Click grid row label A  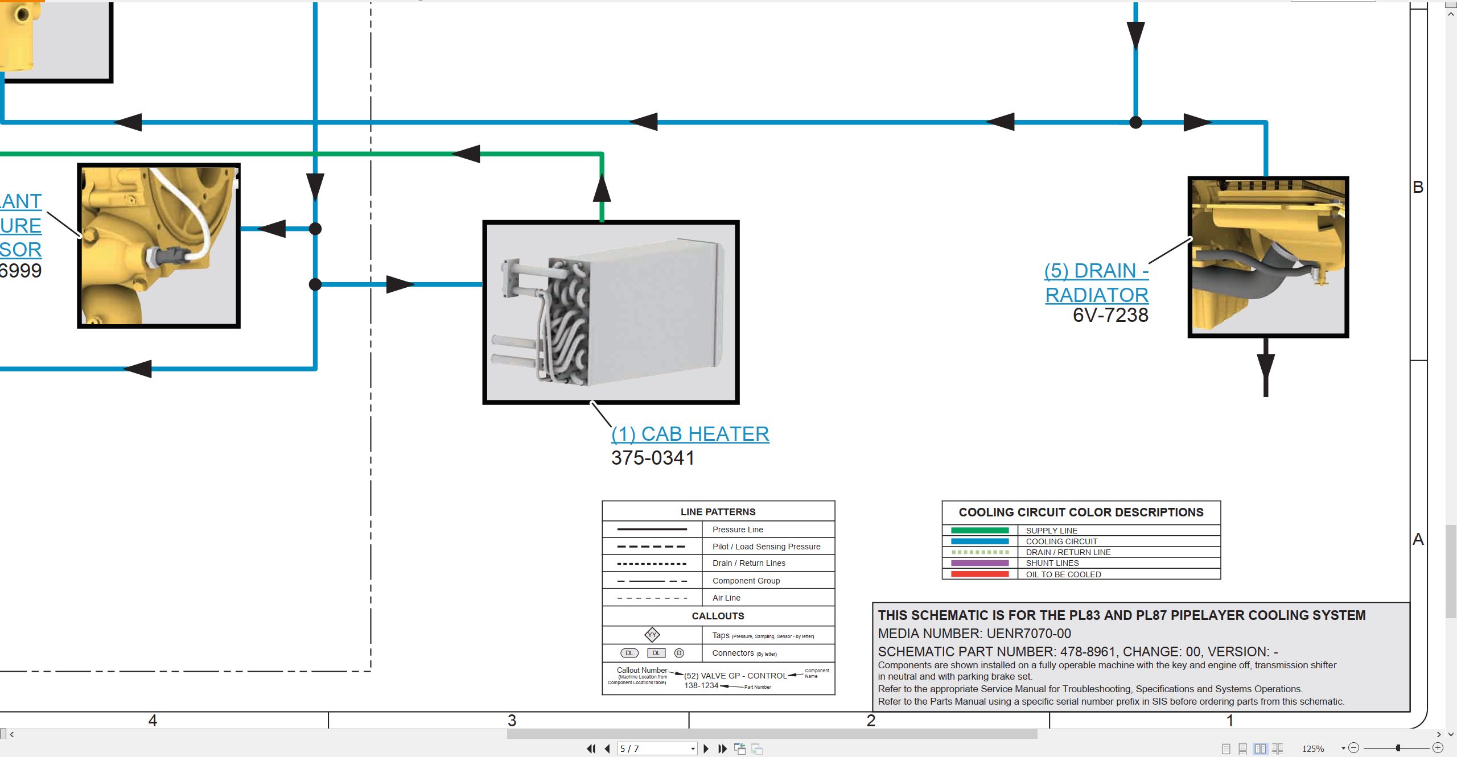point(1418,539)
